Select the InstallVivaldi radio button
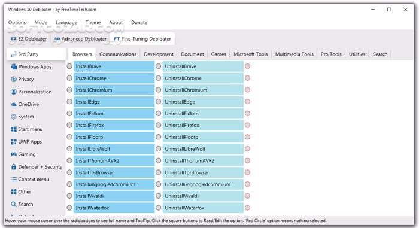419x228 pixels. (x=69, y=196)
